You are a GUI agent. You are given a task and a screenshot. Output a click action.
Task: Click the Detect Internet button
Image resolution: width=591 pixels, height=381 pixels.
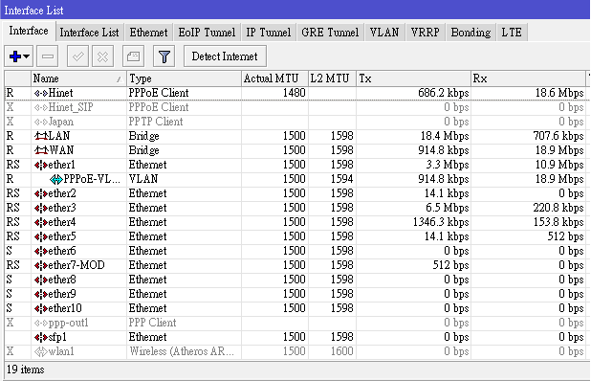click(x=225, y=56)
